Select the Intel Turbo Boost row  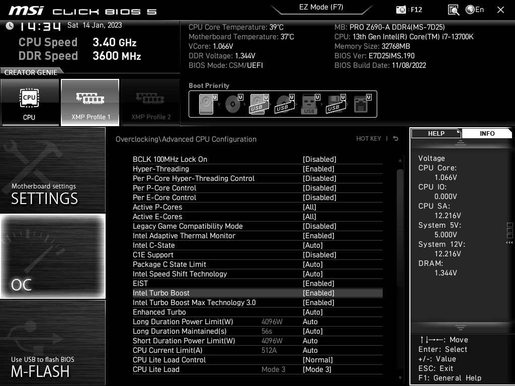point(257,293)
